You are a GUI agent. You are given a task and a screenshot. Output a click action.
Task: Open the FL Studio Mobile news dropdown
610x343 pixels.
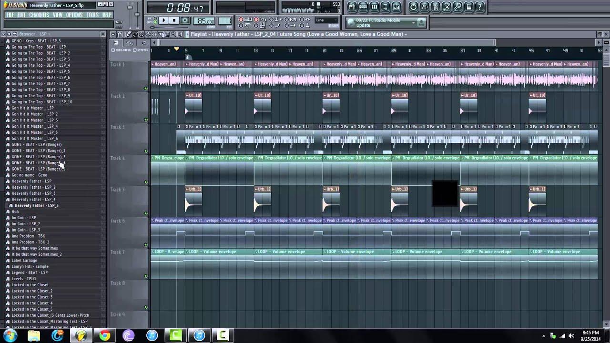(413, 22)
